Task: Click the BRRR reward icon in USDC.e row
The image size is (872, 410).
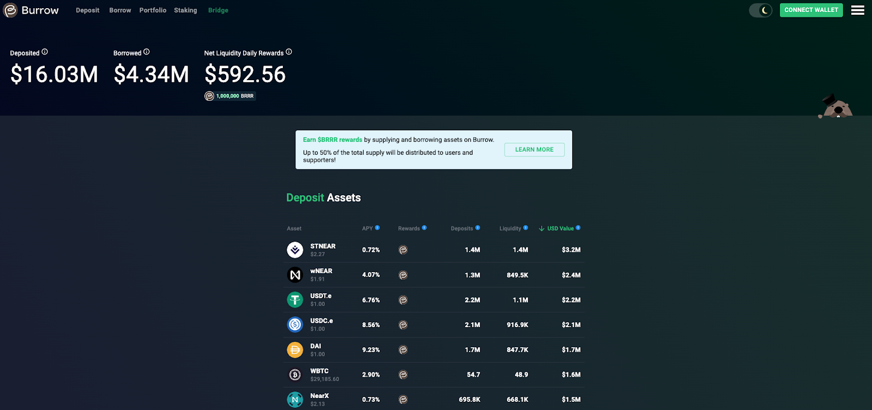Action: tap(403, 325)
